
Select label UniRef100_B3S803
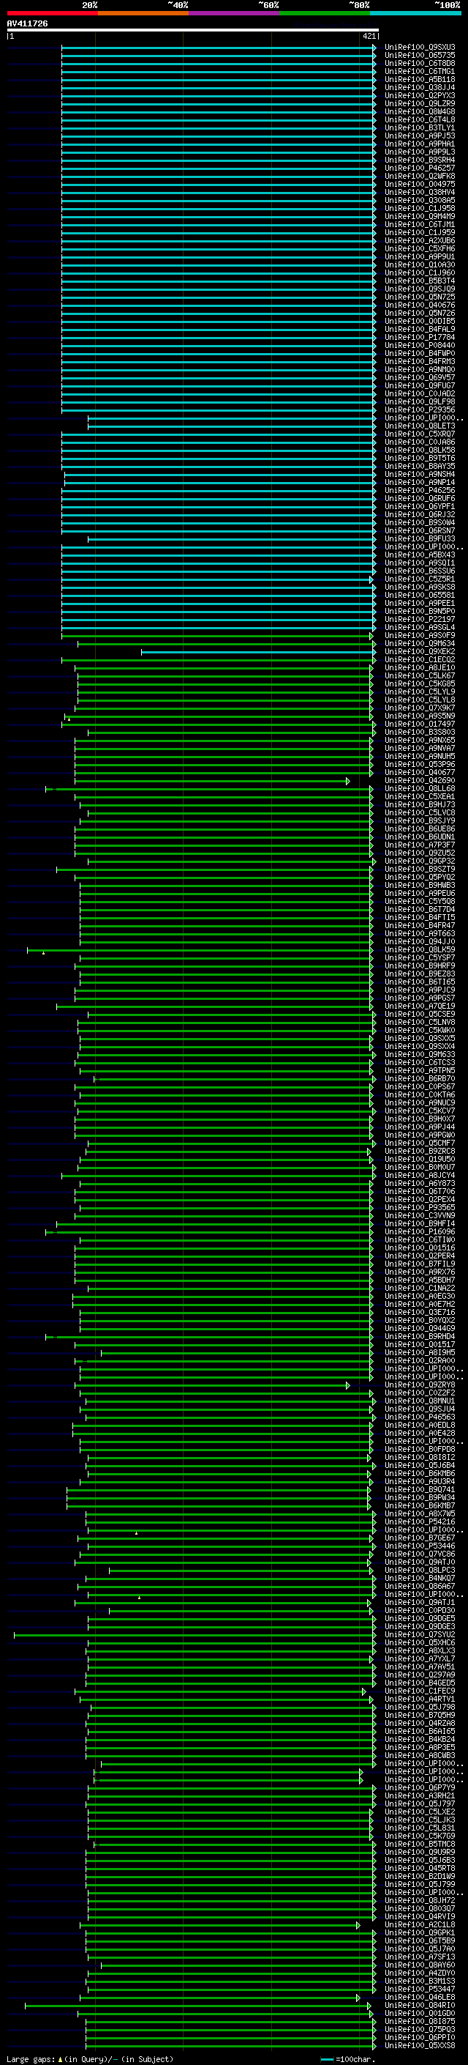point(420,732)
